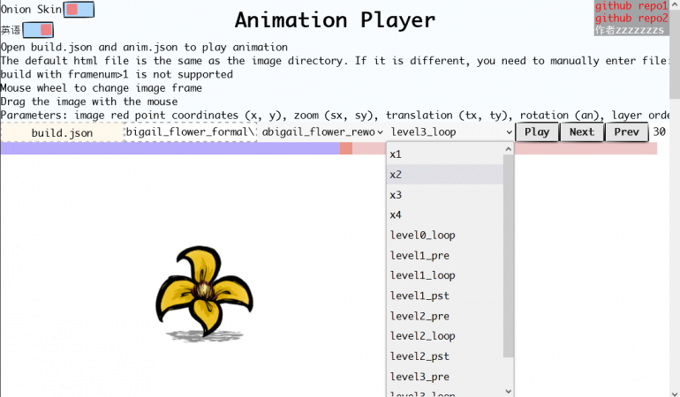Choose level1_pst animation option

pos(445,296)
